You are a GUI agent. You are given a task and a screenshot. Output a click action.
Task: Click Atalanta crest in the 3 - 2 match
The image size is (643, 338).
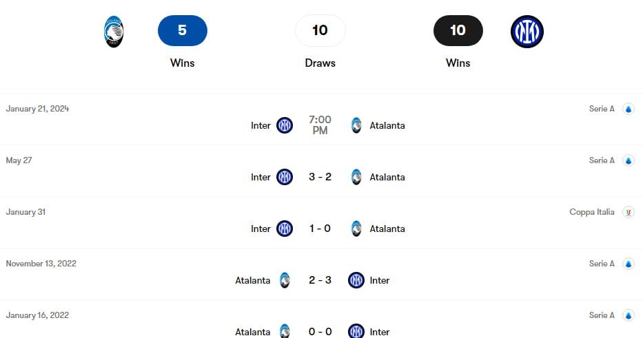[356, 177]
